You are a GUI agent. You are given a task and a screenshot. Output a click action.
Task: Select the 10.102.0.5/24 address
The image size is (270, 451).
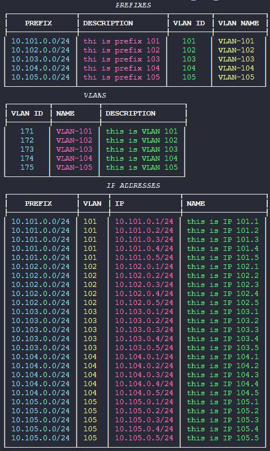point(144,303)
